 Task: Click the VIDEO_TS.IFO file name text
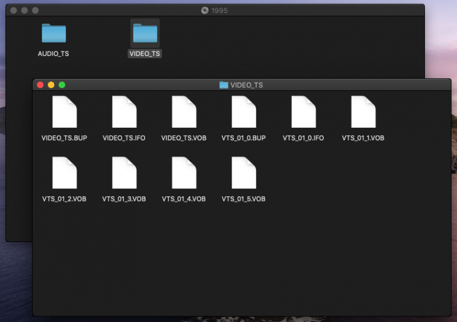point(124,138)
